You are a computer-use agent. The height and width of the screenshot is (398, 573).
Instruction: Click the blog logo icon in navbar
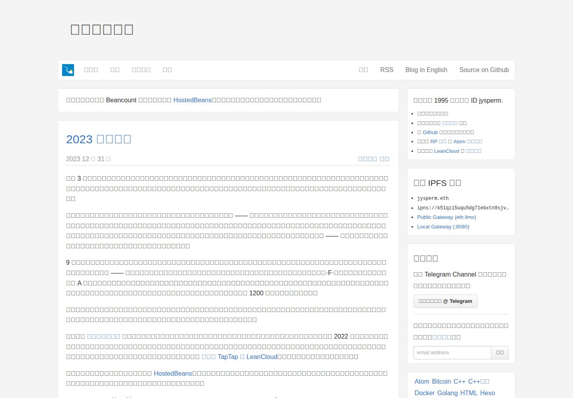click(68, 70)
